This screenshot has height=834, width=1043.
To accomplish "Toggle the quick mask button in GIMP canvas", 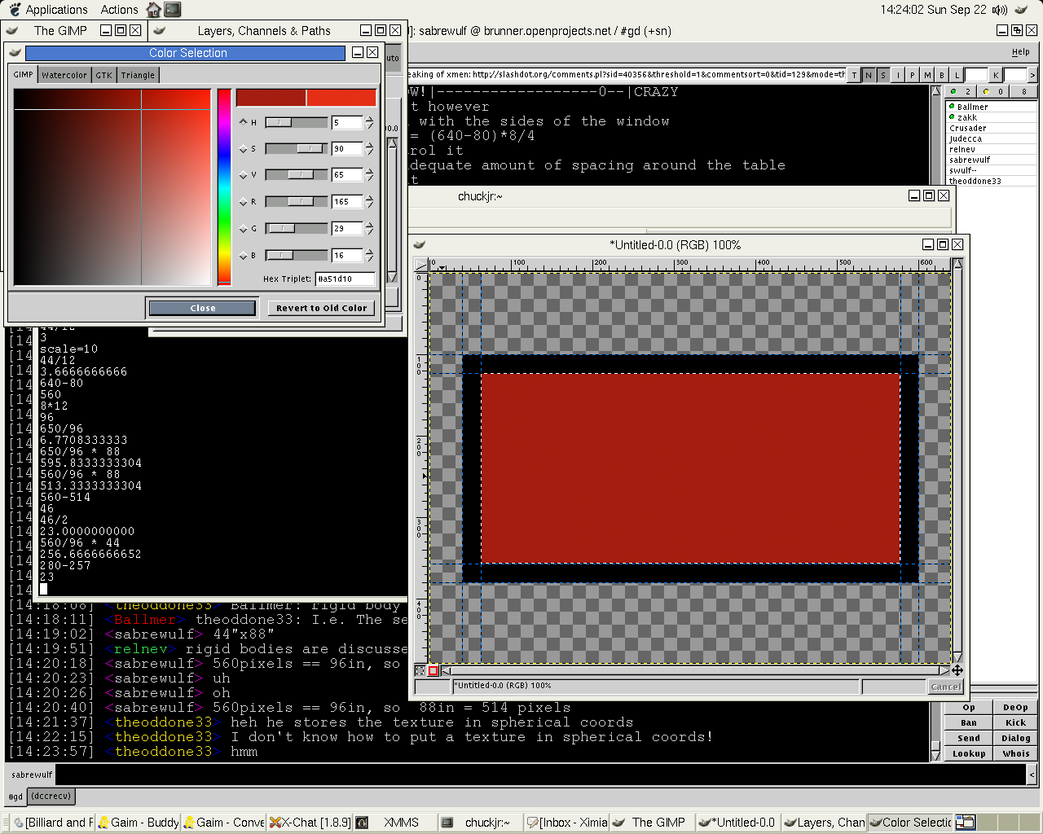I will pos(433,671).
